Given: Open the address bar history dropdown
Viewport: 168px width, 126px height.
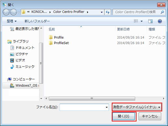Looking at the screenshot, I should pyautogui.click(x=102, y=12).
